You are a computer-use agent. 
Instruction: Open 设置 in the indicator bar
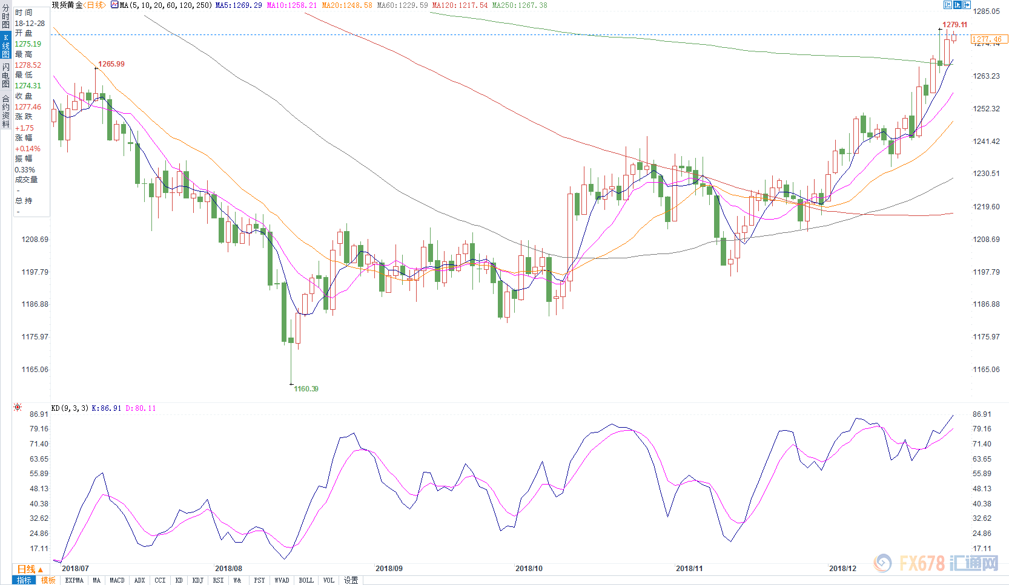(351, 580)
